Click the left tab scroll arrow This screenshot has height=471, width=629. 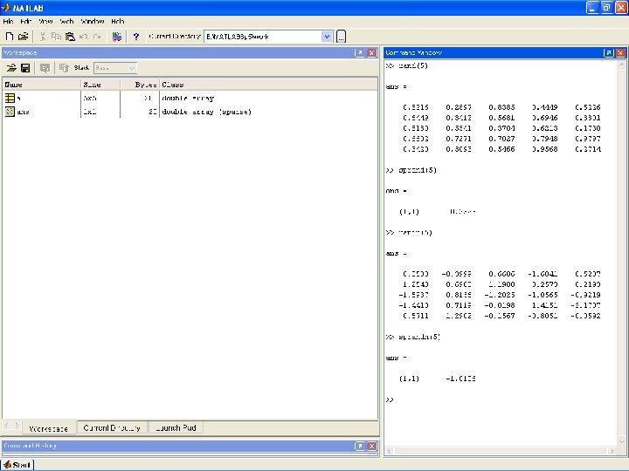tap(6, 425)
